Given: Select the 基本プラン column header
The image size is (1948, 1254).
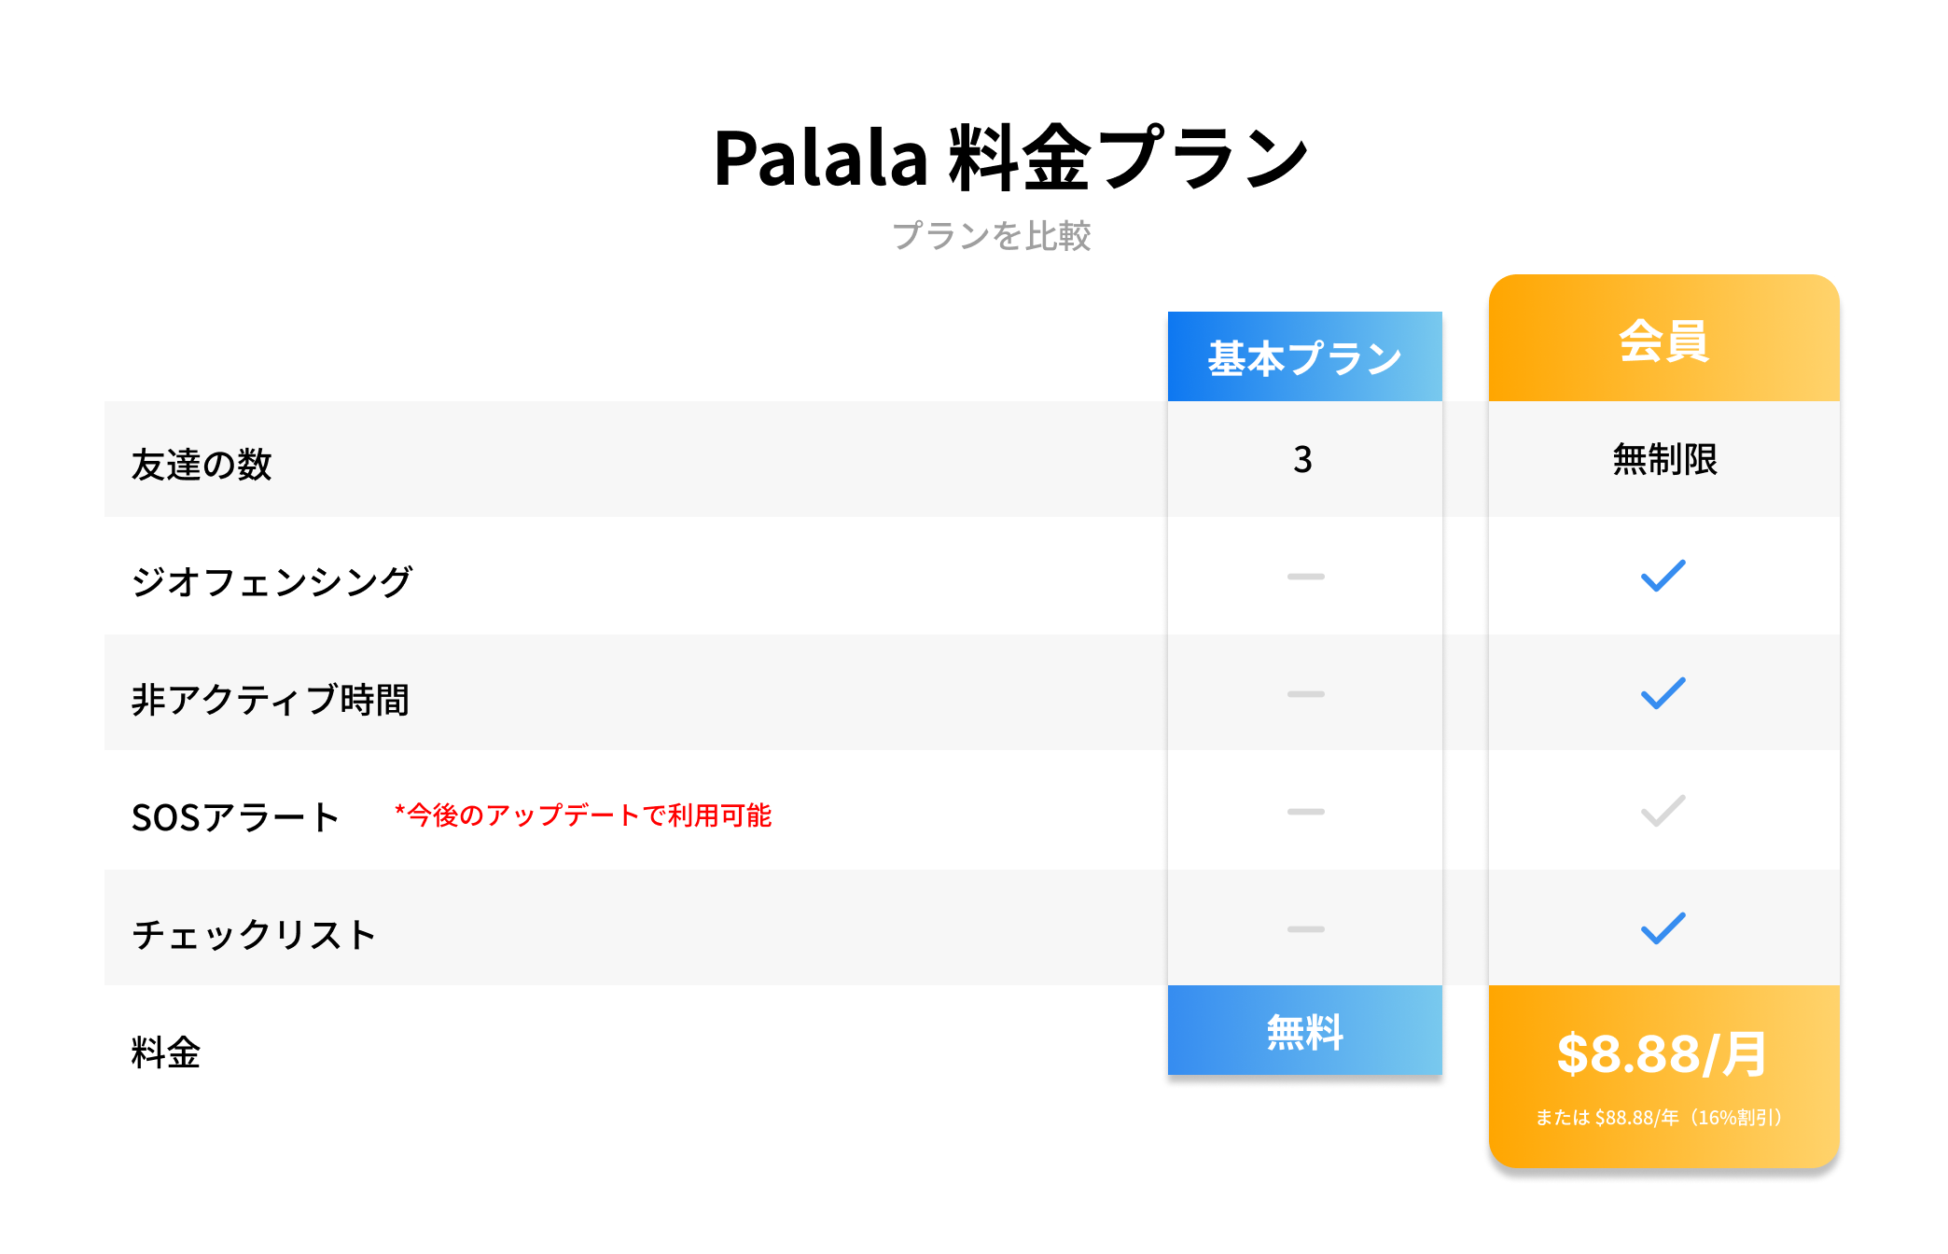Looking at the screenshot, I should pyautogui.click(x=1304, y=357).
